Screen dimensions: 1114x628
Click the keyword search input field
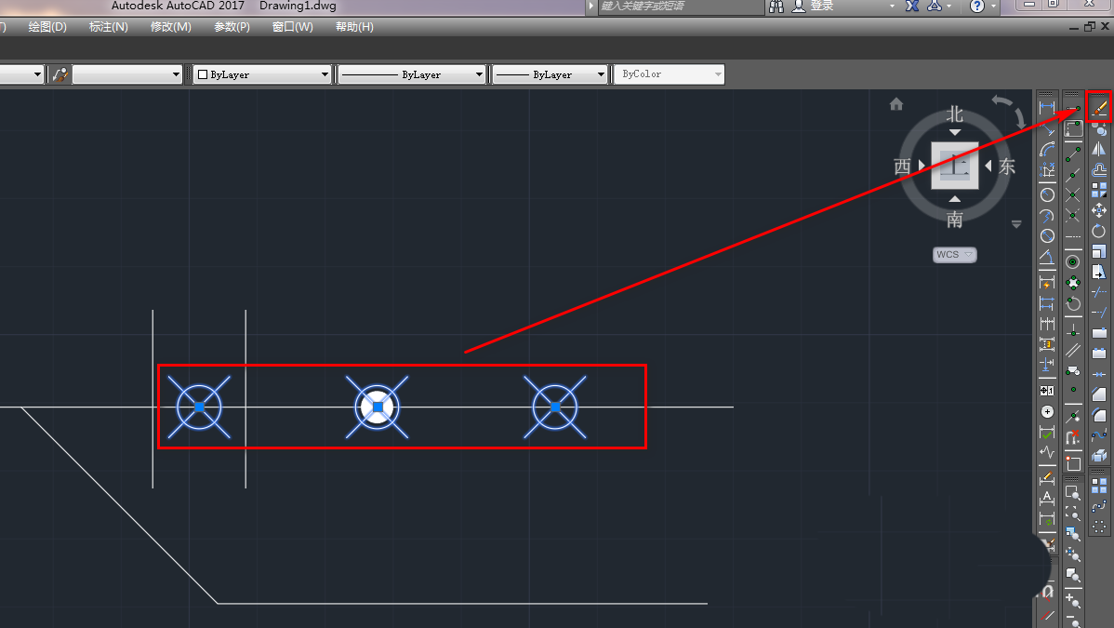pos(680,7)
